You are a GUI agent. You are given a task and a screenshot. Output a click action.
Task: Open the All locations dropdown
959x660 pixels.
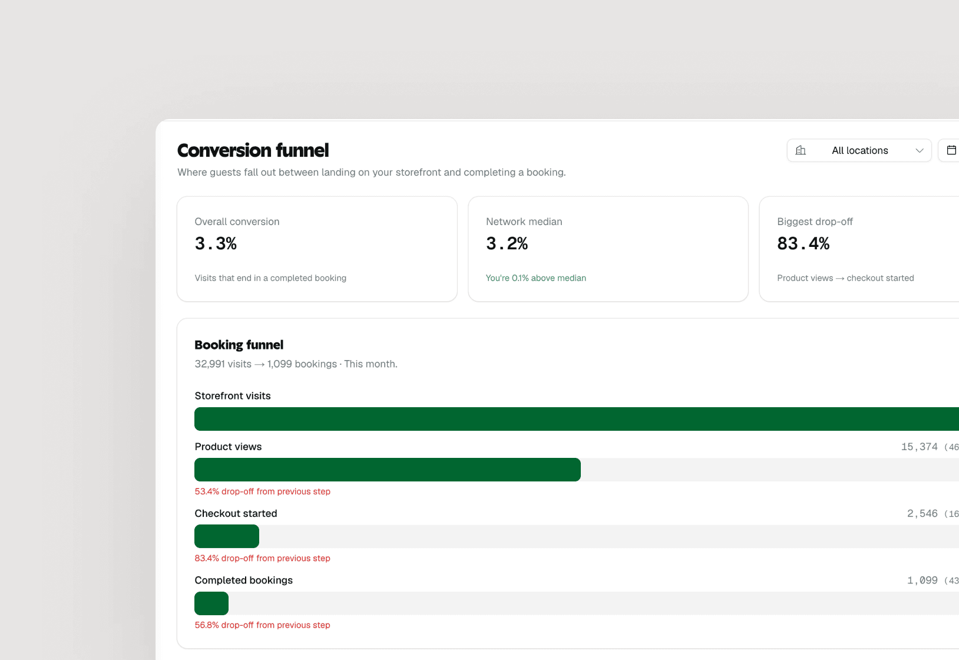(859, 150)
